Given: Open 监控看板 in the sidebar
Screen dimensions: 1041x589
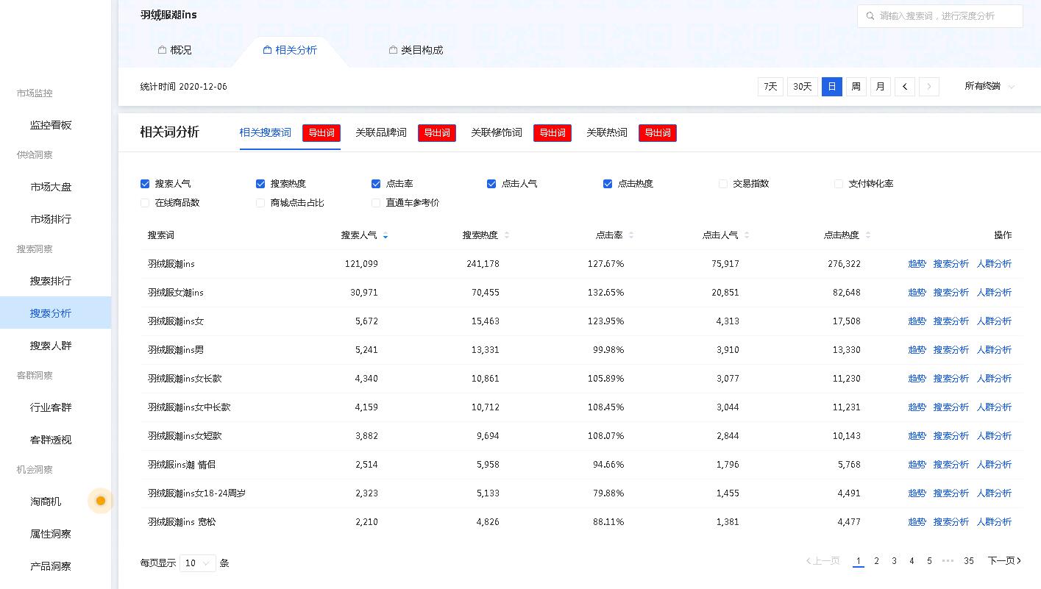Looking at the screenshot, I should pos(51,125).
